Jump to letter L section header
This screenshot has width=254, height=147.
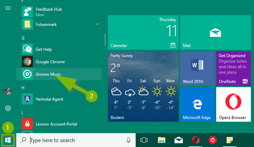point(22,113)
